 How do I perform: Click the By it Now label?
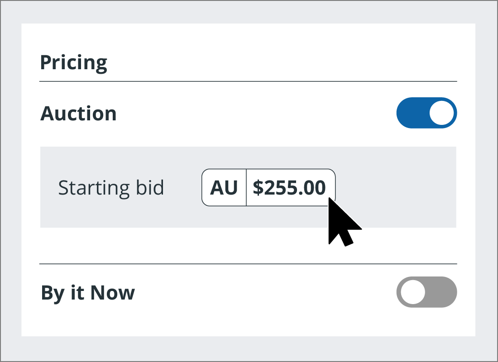[88, 293]
